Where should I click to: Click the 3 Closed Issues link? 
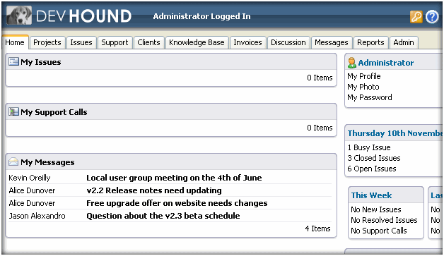pos(374,158)
